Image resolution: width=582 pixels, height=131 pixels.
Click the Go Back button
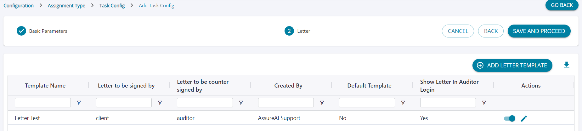[x=562, y=5]
